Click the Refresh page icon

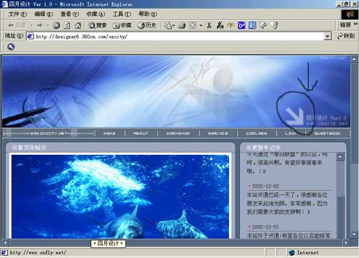[x=67, y=25]
